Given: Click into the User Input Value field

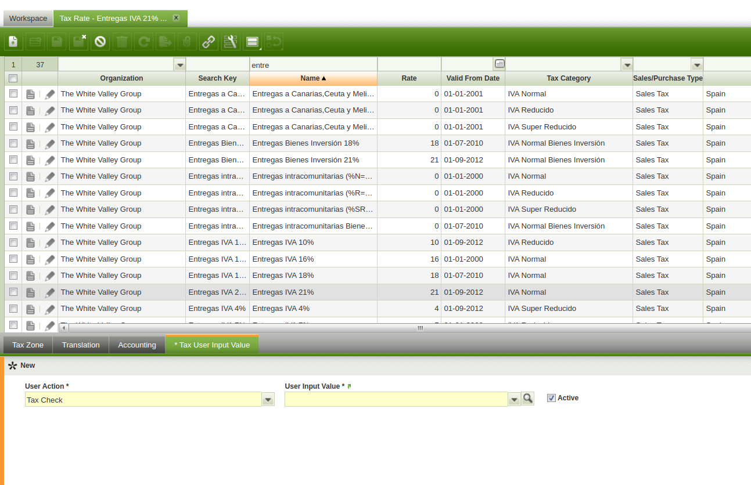Looking at the screenshot, I should 396,399.
